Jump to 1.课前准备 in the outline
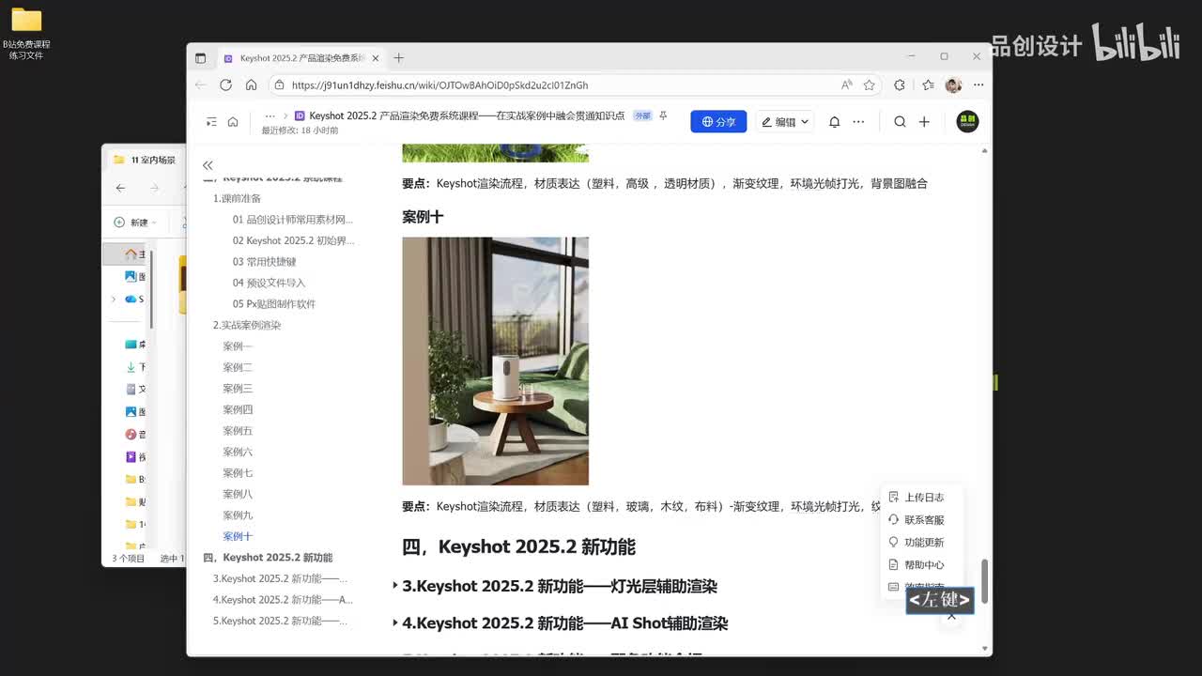 [x=237, y=198]
